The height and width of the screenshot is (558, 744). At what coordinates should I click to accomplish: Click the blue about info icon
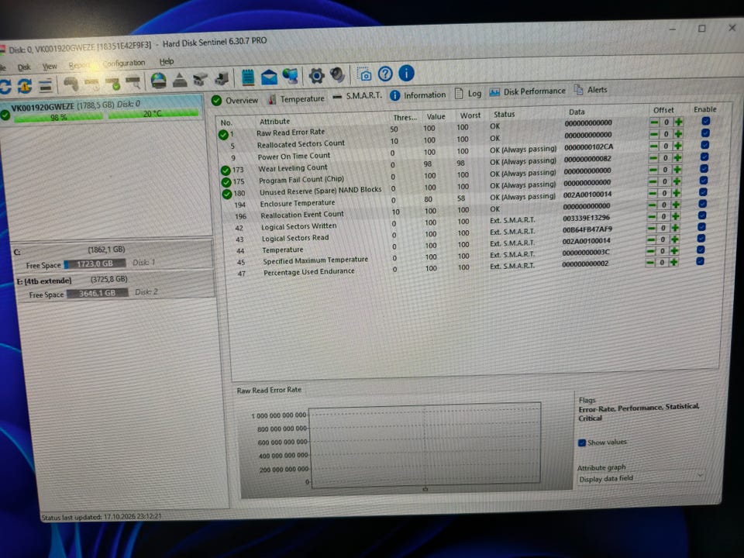(406, 74)
